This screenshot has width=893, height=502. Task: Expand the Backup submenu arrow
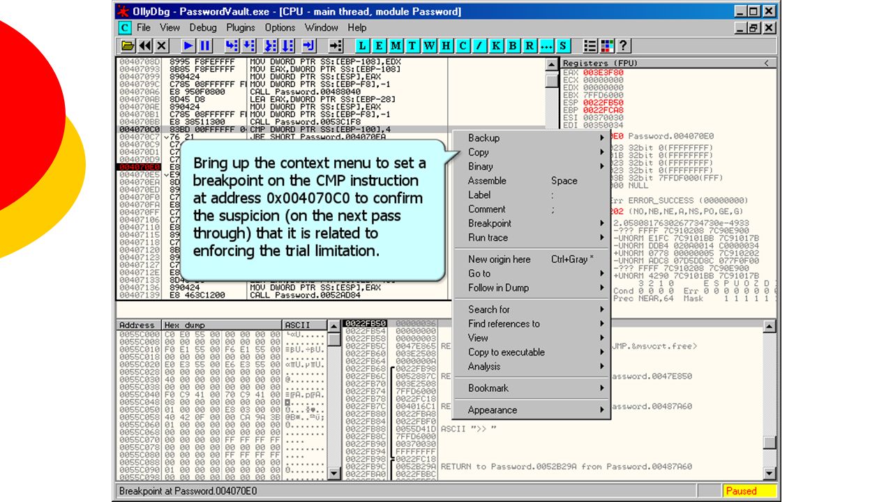click(x=602, y=138)
